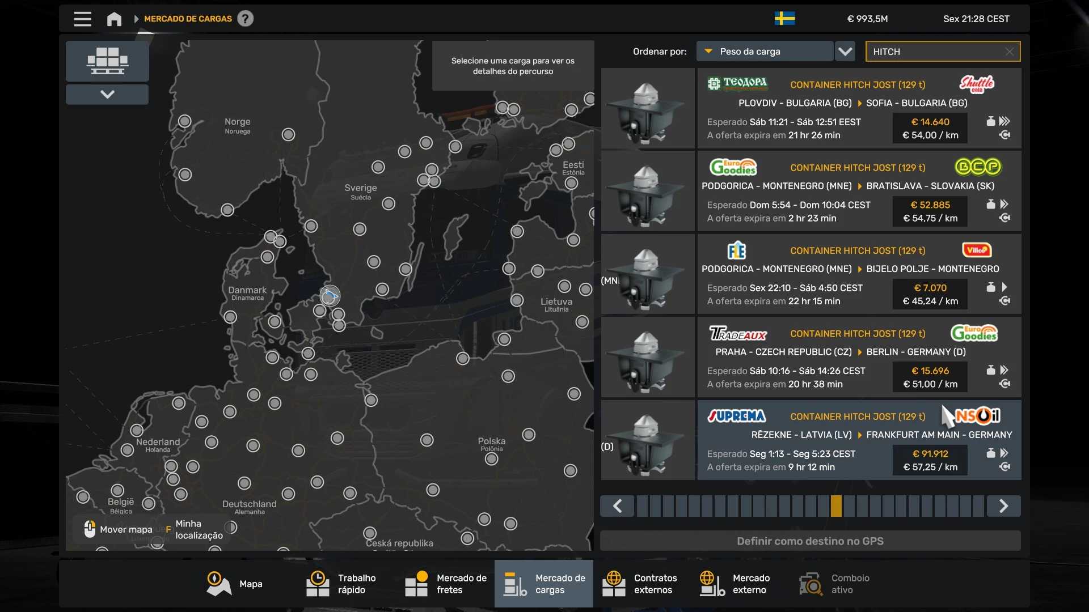
Task: Click the cargo pallet filter icon
Action: (x=107, y=61)
